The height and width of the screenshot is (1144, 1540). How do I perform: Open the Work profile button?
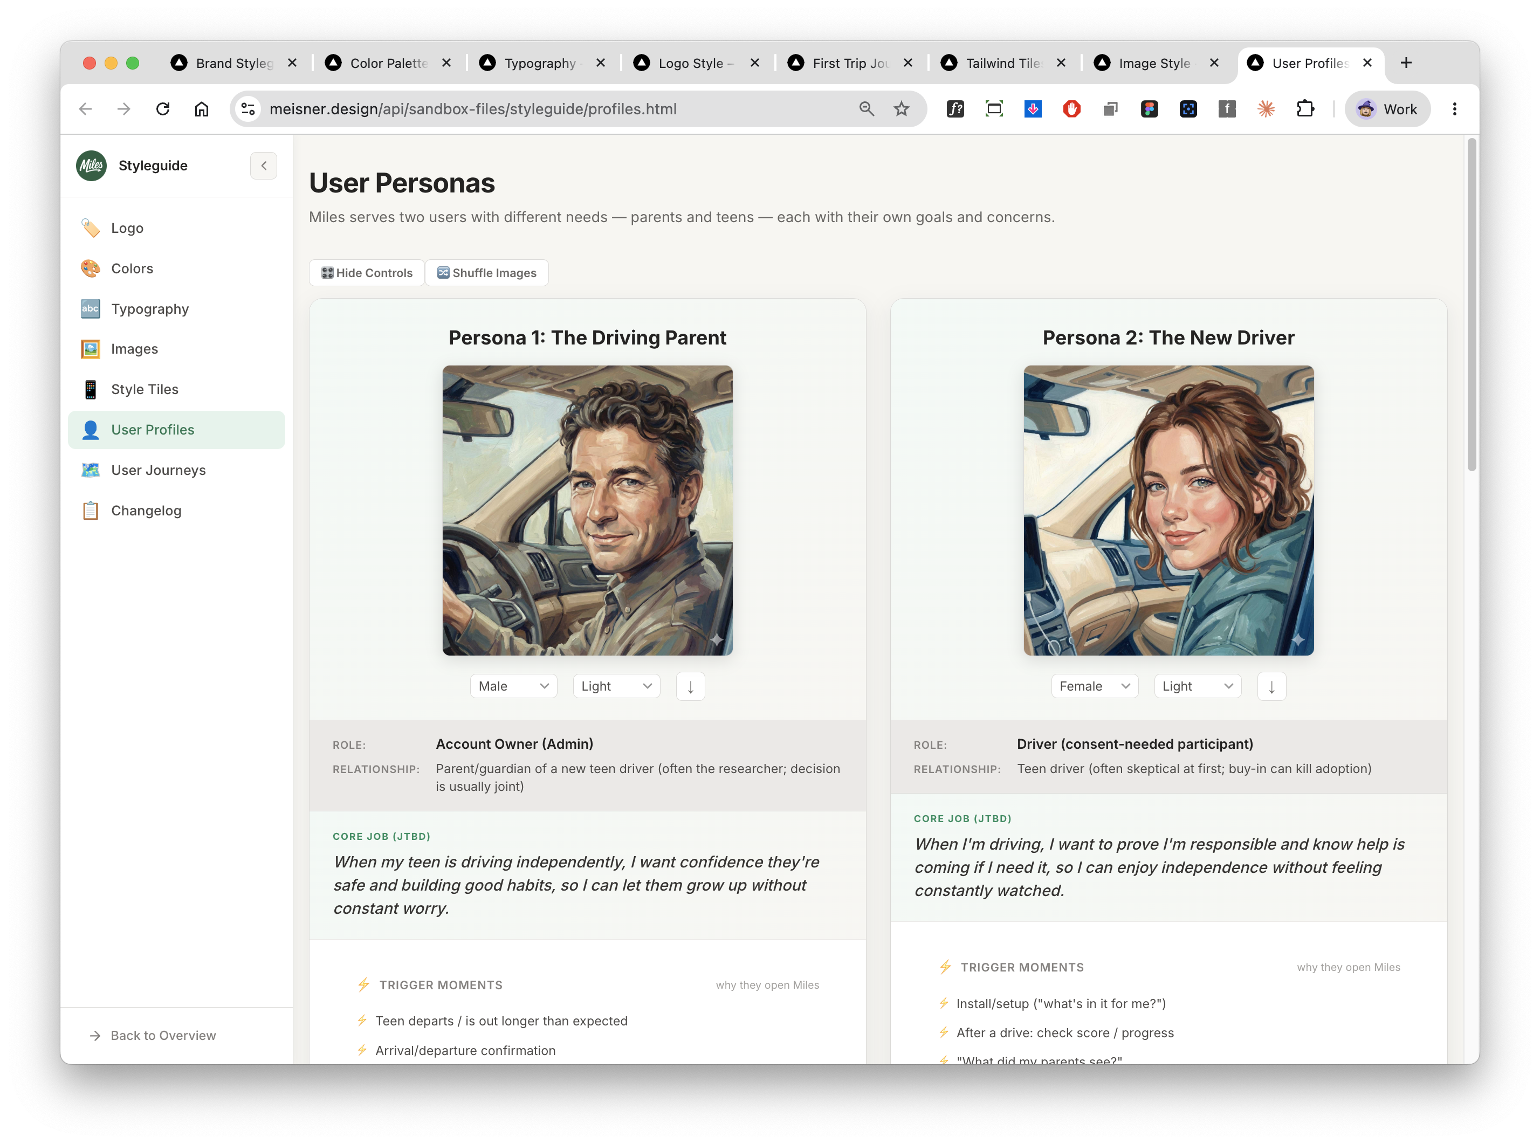(x=1387, y=109)
